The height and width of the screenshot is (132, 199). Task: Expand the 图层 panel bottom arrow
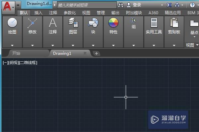click(x=73, y=46)
